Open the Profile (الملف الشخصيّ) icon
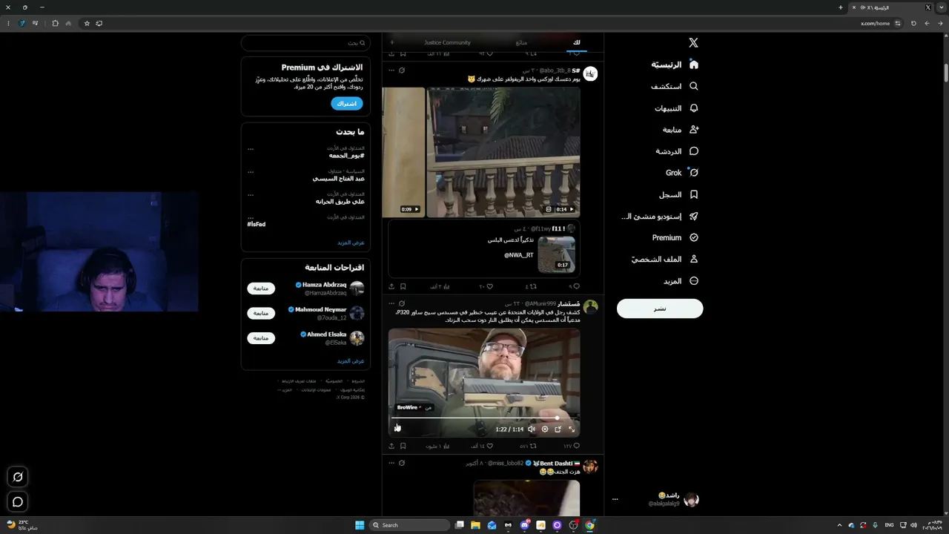 [694, 260]
